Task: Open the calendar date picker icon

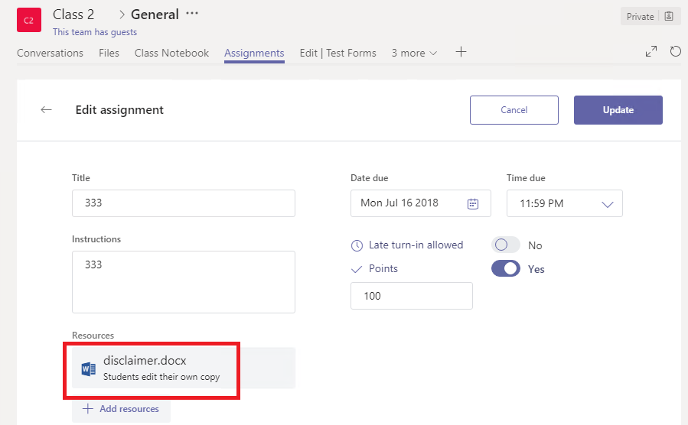Action: click(472, 204)
